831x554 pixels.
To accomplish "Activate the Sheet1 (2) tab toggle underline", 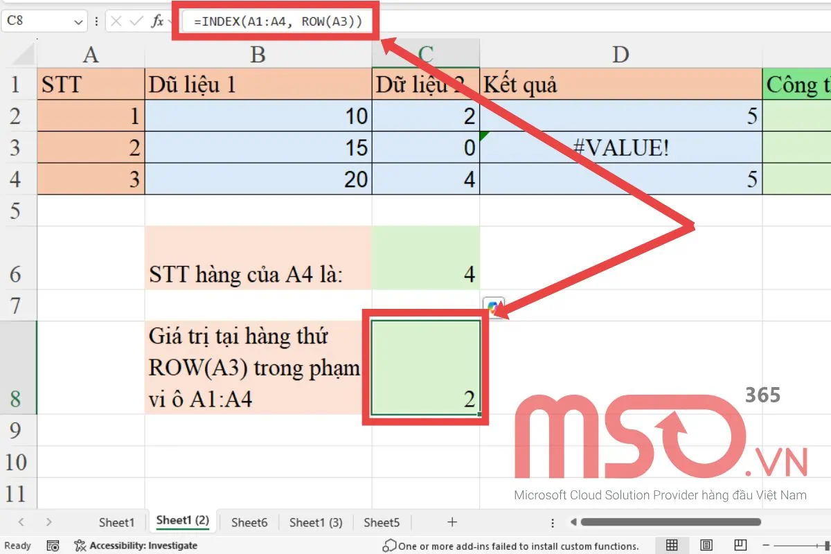I will (x=181, y=521).
